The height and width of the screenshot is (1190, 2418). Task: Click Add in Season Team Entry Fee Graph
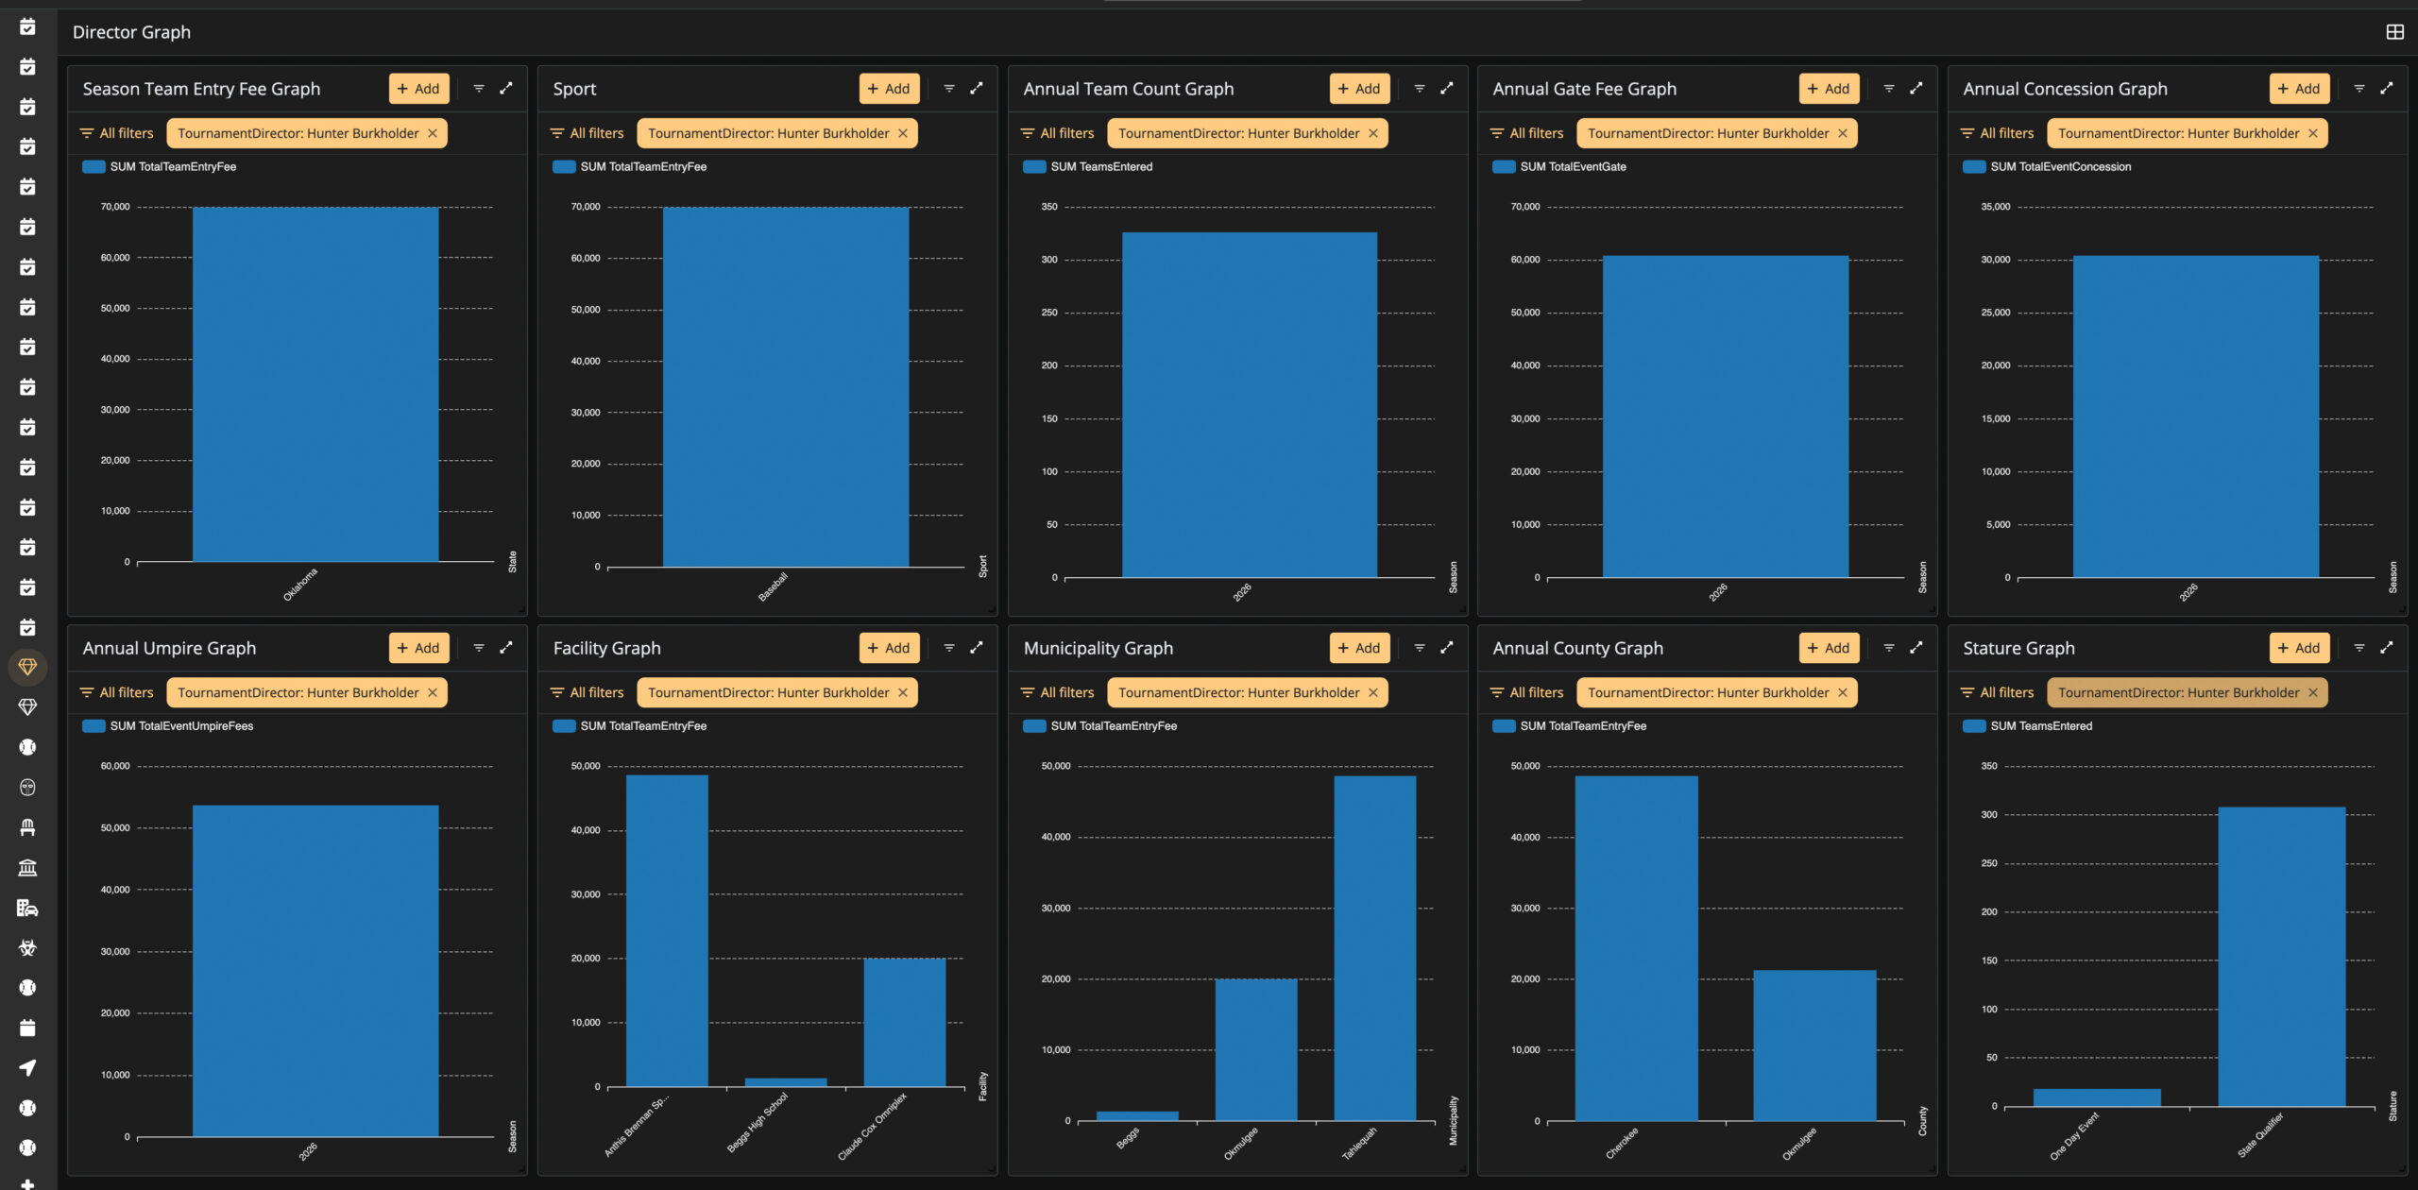click(x=418, y=89)
